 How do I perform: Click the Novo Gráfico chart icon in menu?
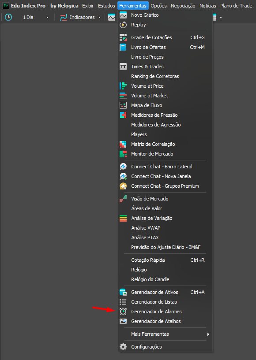coord(123,15)
